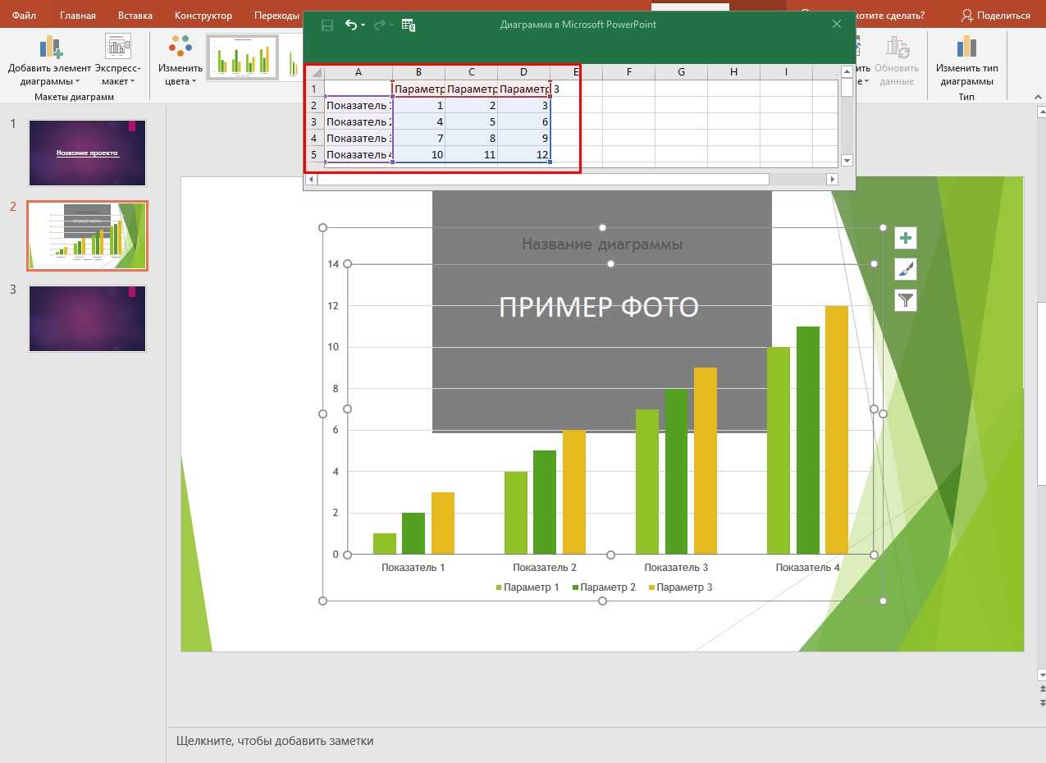Expand the Undo history dropdown arrow
This screenshot has width=1046, height=763.
click(363, 25)
